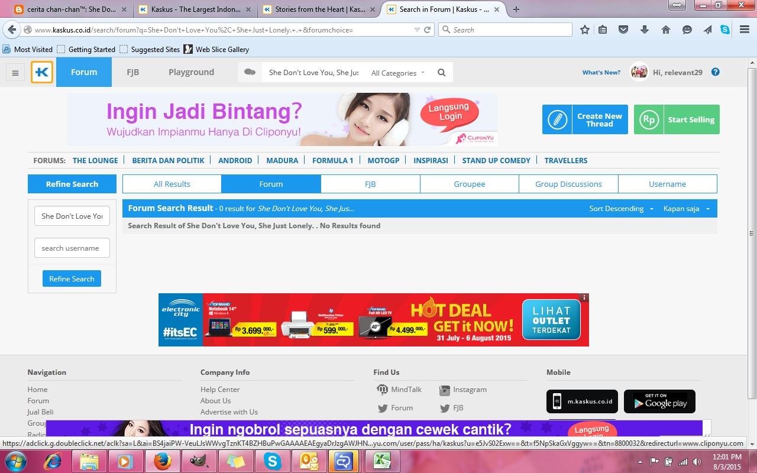Screen dimensions: 757x473
Task: Open Skype from the taskbar
Action: pyautogui.click(x=272, y=461)
